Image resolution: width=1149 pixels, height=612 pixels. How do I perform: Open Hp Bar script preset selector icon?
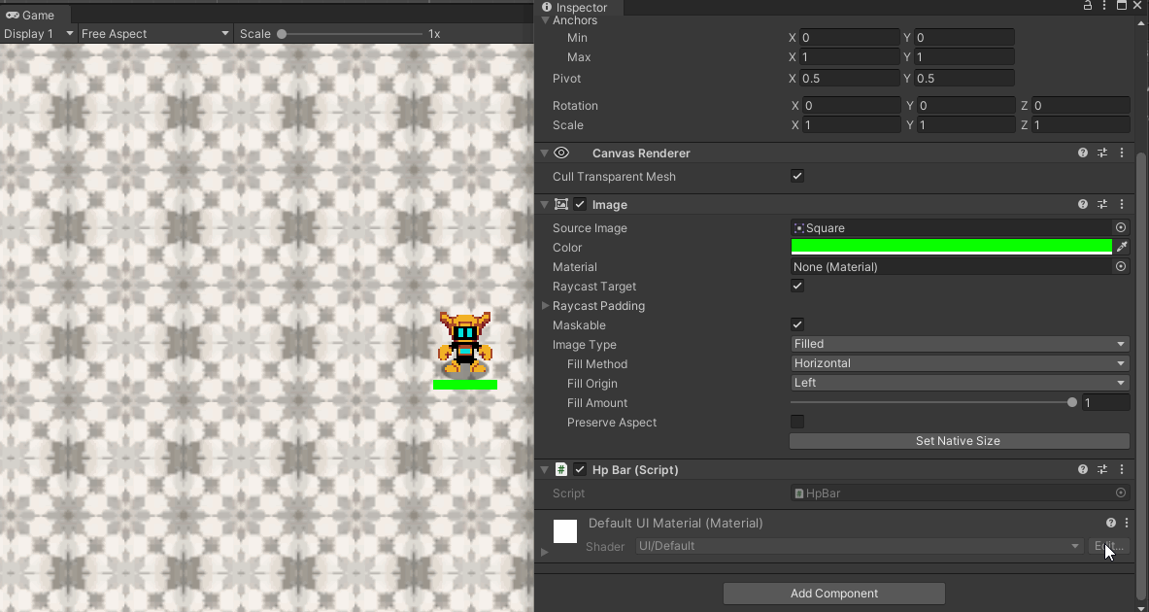(1102, 470)
